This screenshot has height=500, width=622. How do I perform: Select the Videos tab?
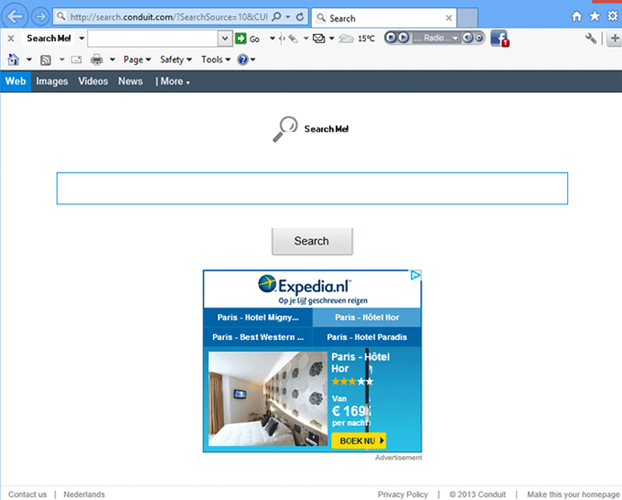[92, 82]
